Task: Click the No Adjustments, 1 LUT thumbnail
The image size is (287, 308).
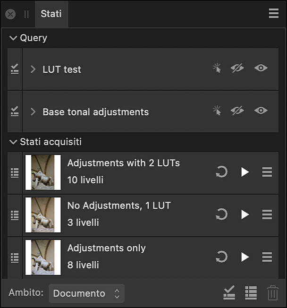Action: point(43,215)
